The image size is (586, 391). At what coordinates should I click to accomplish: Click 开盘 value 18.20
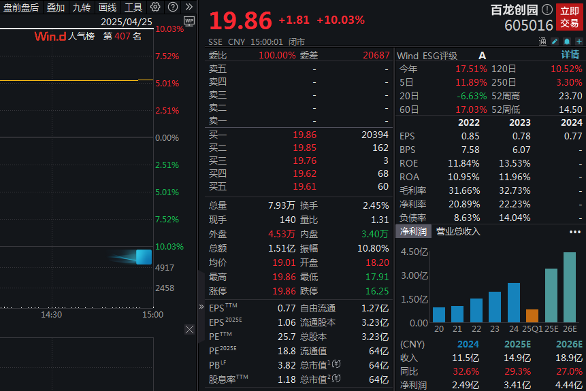(x=377, y=262)
